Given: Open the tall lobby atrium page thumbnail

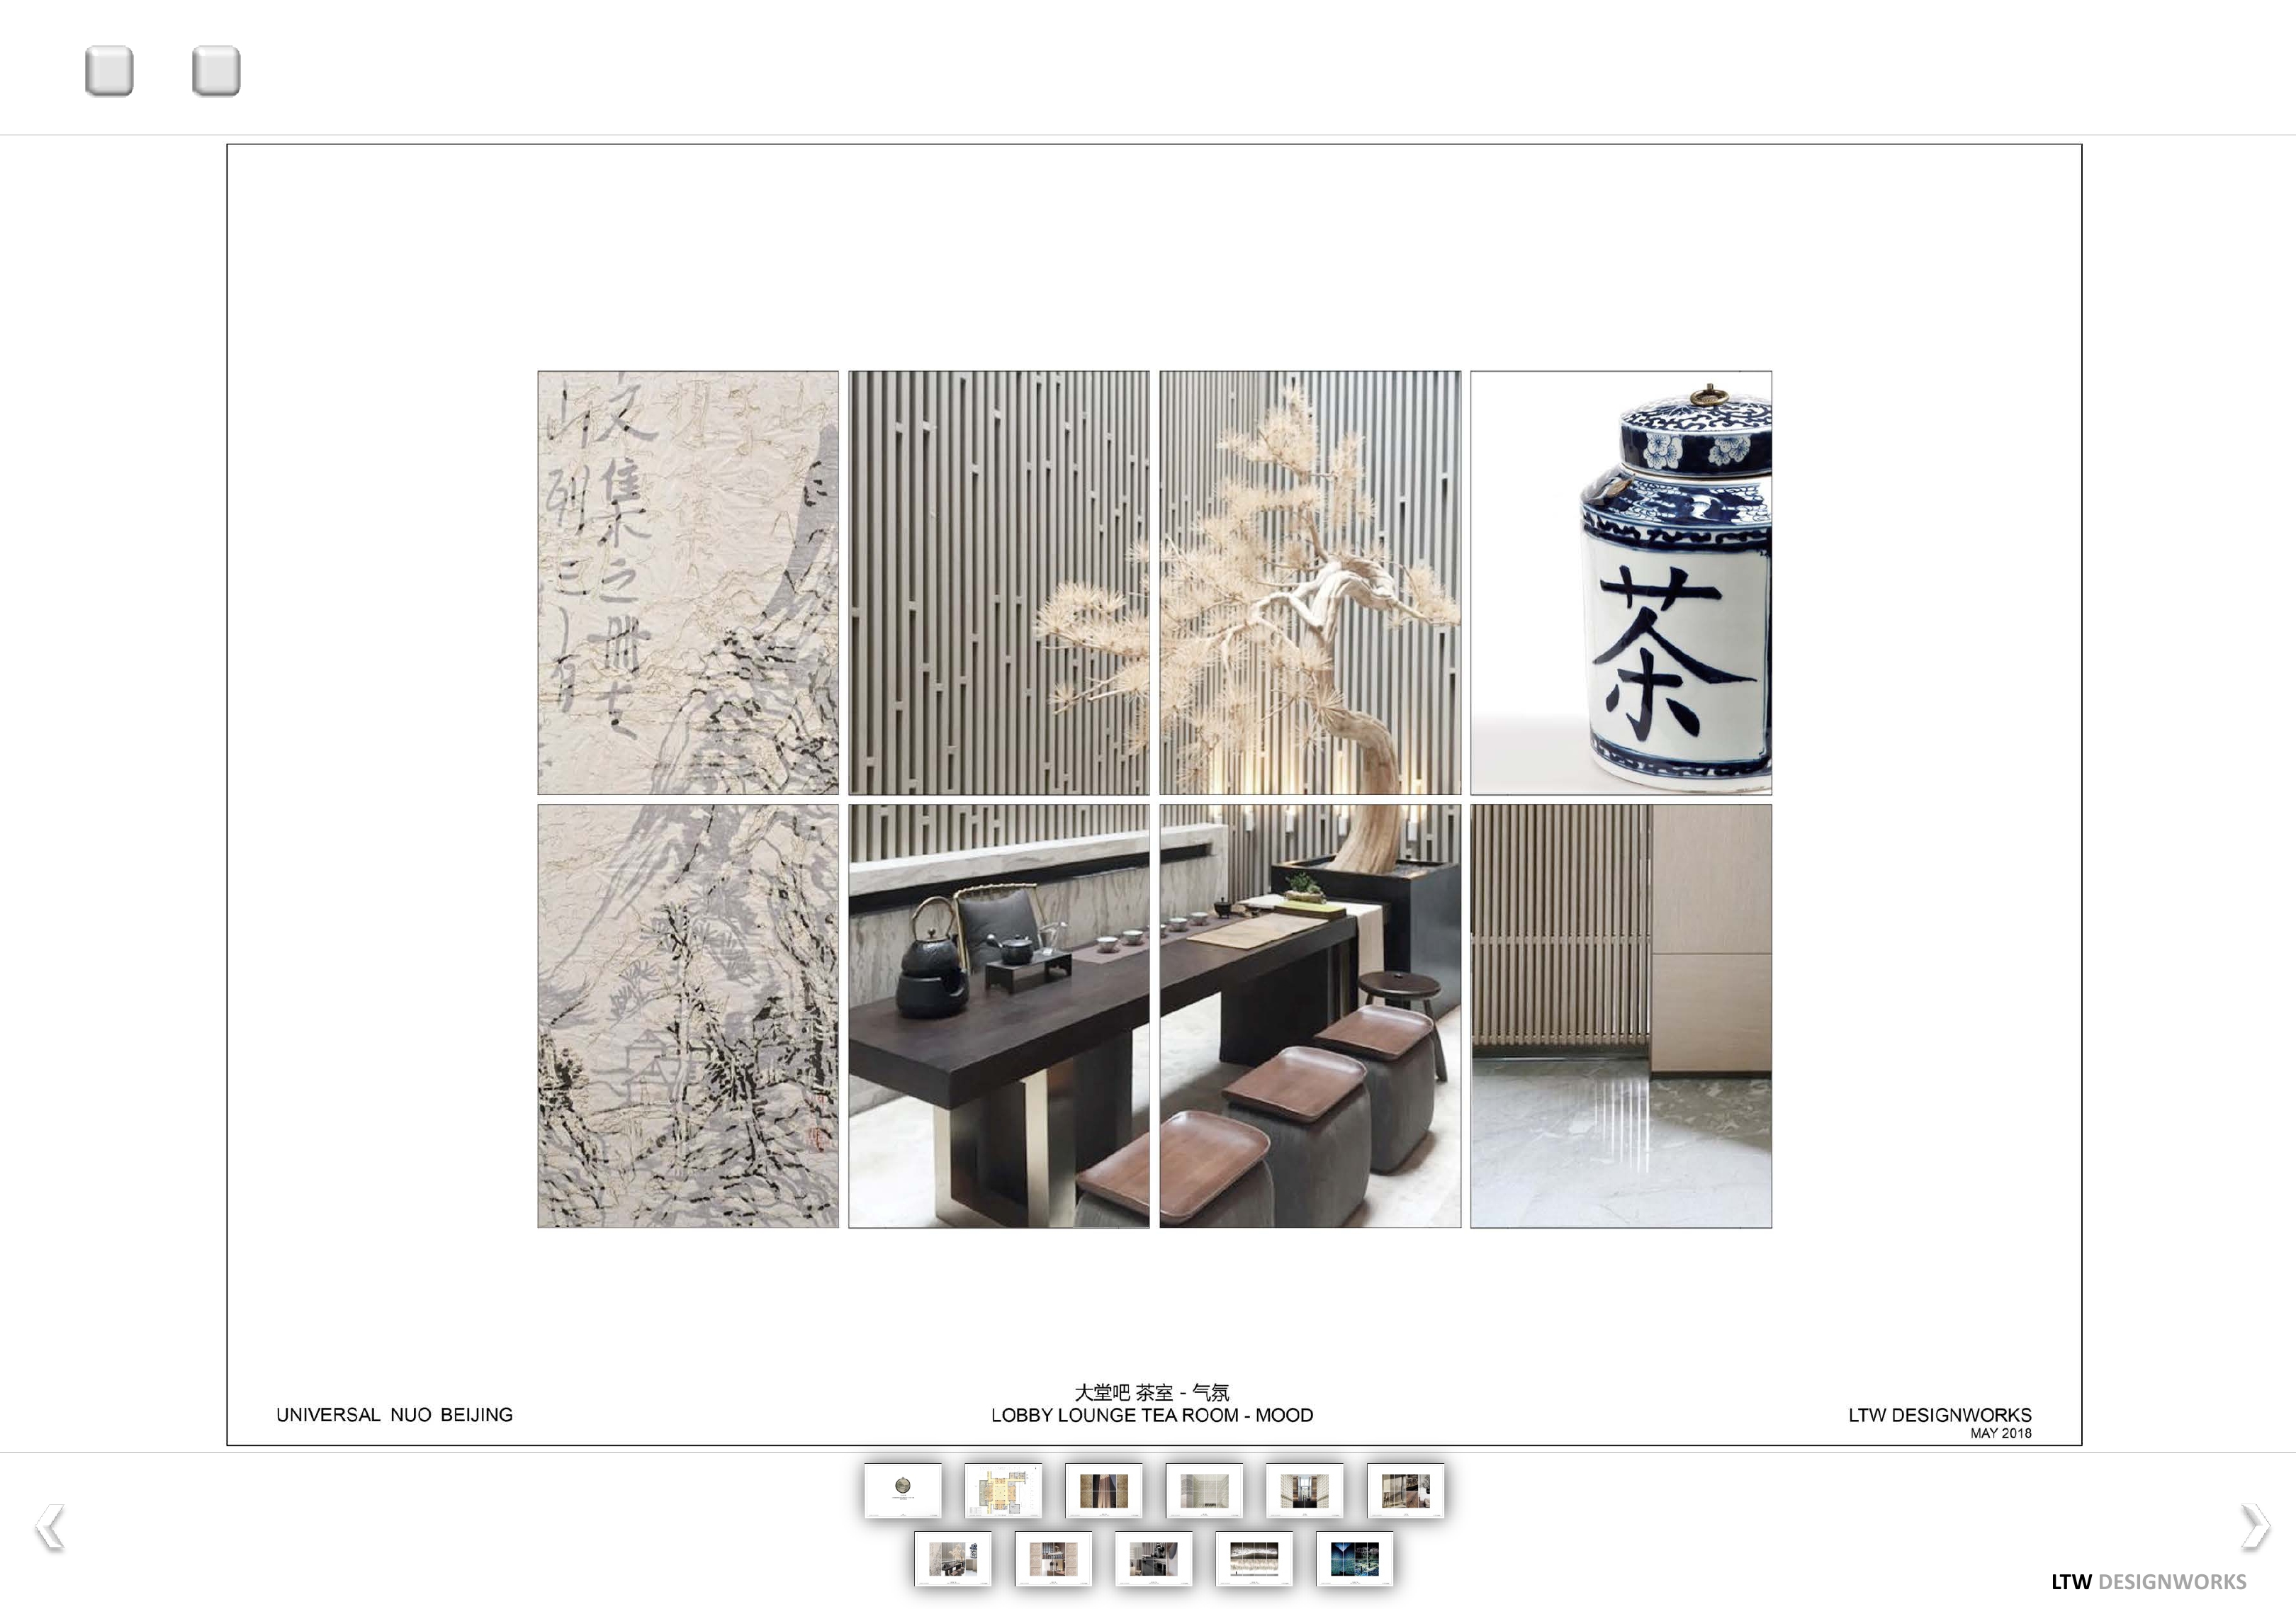Looking at the screenshot, I should [x=1305, y=1491].
